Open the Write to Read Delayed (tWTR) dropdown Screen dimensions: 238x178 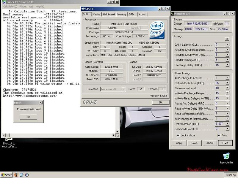[227, 98]
